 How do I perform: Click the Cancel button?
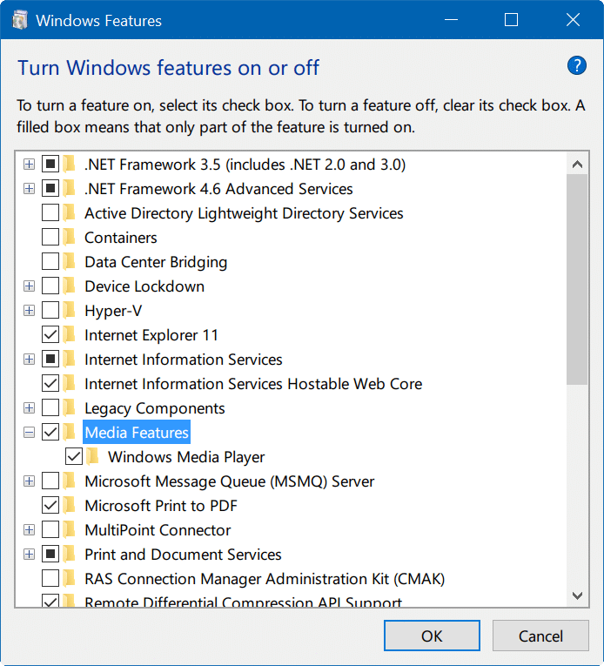[x=540, y=636]
